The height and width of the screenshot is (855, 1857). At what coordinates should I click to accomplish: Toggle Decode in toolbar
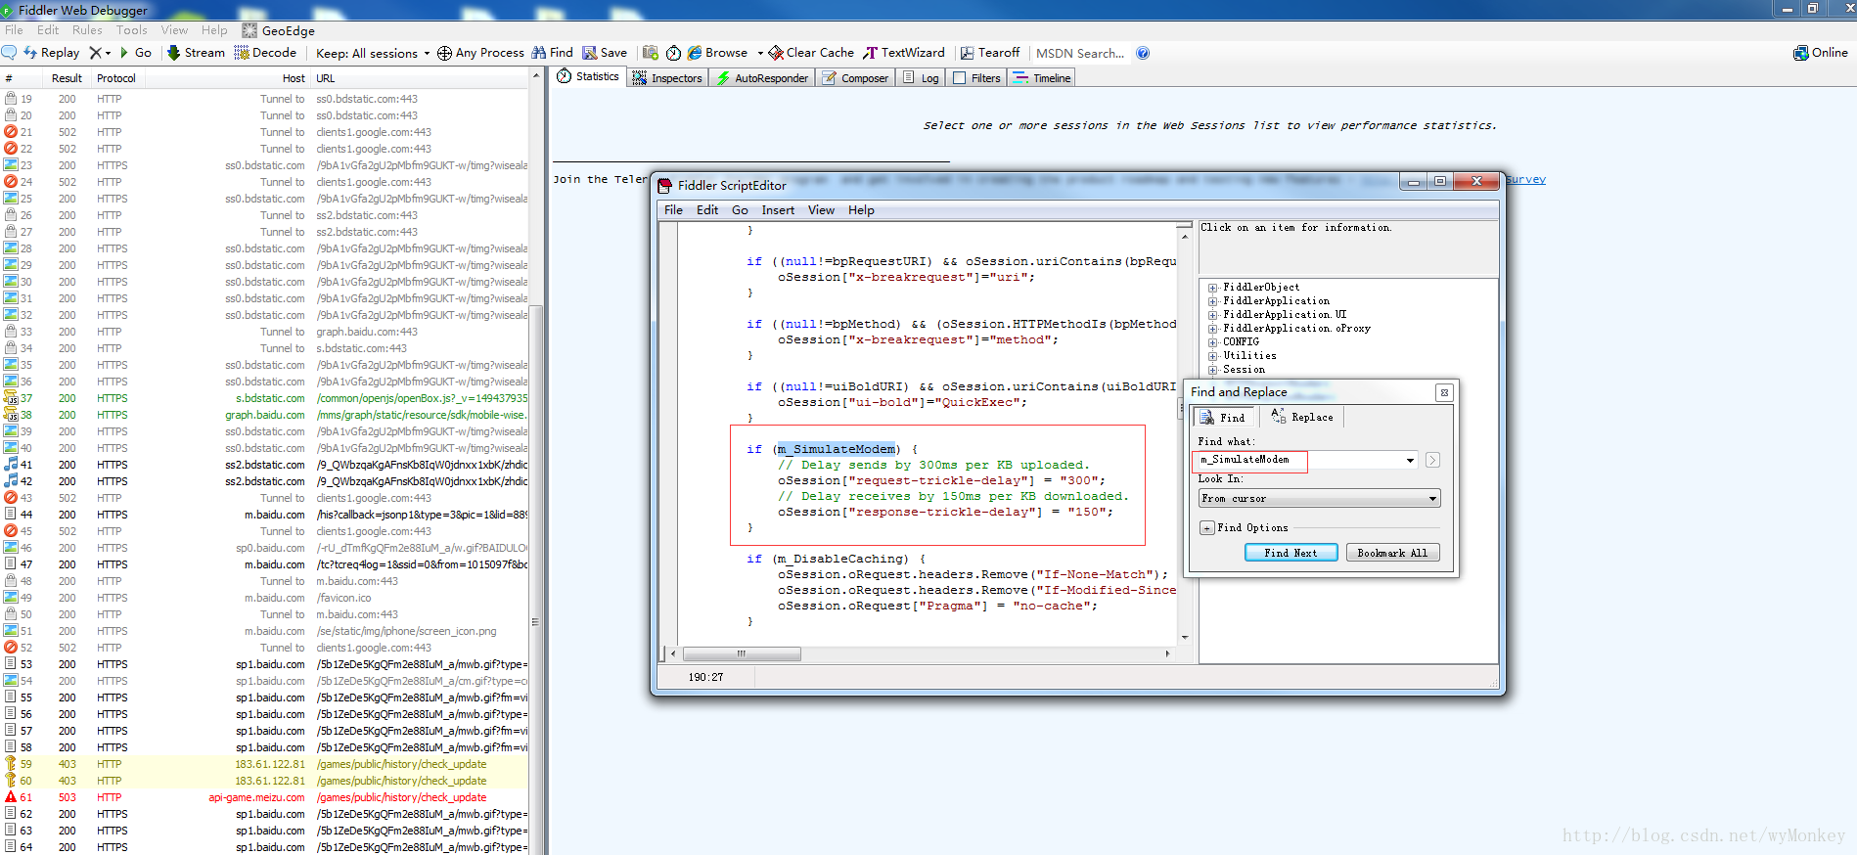click(x=265, y=53)
